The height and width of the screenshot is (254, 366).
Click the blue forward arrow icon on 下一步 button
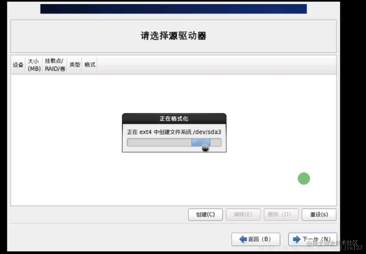[297, 239]
